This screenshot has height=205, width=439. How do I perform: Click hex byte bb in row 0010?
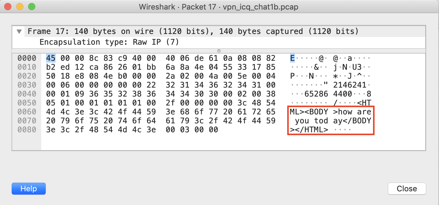coord(152,67)
